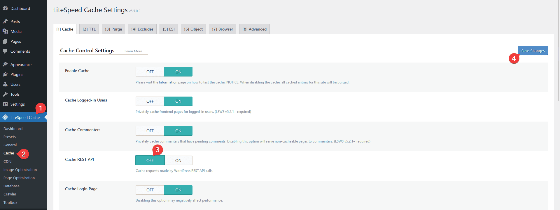The width and height of the screenshot is (560, 210).
Task: Follow the Information page link
Action: point(168,82)
